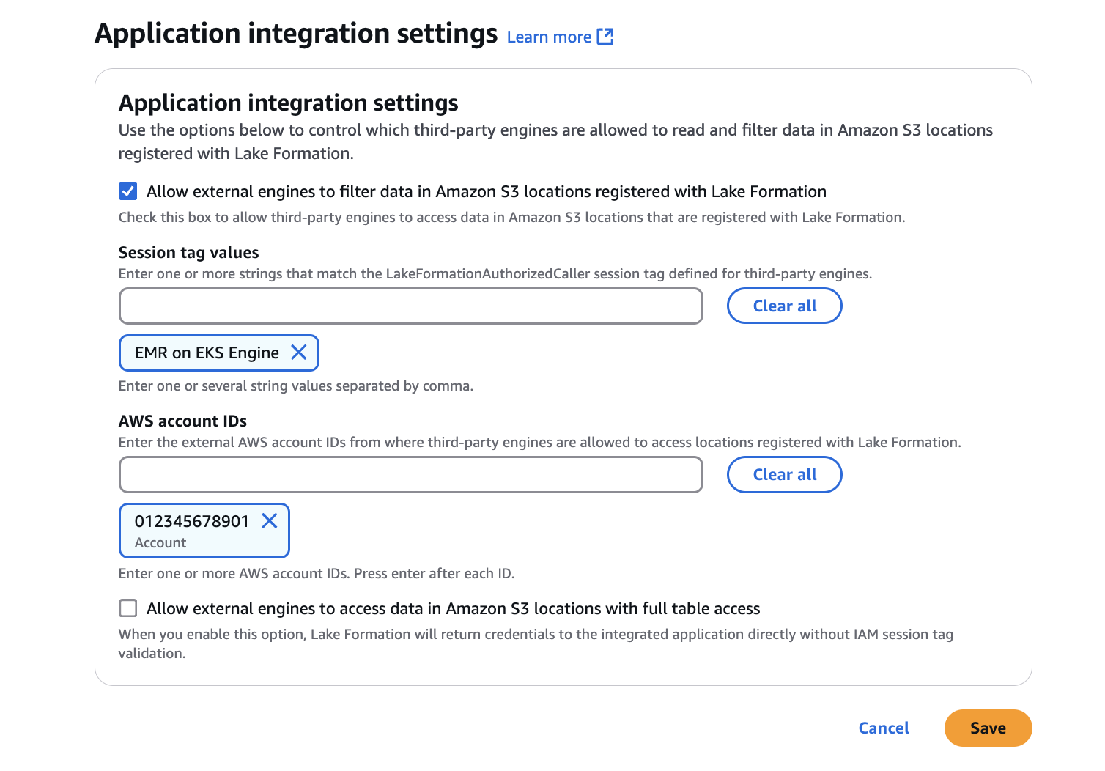
Task: Enable full table access for external engines
Action: click(x=127, y=608)
